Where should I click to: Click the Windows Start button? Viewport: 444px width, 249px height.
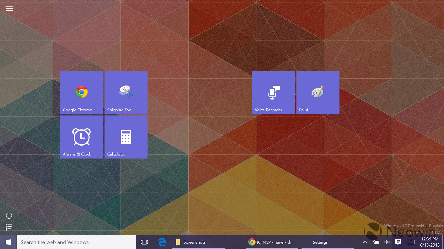(x=8, y=242)
